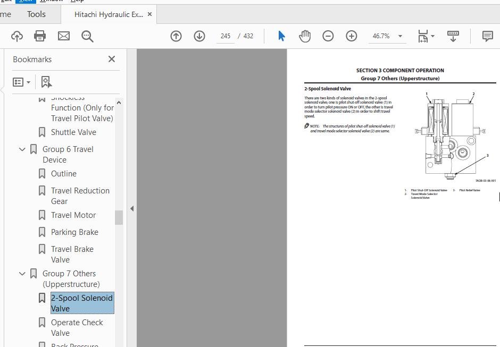Open the find text magnifier tool
Image resolution: width=500 pixels, height=347 pixels.
(x=87, y=36)
